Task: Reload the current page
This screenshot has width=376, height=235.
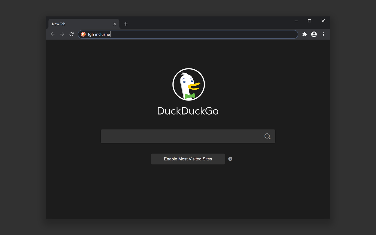Action: click(71, 34)
